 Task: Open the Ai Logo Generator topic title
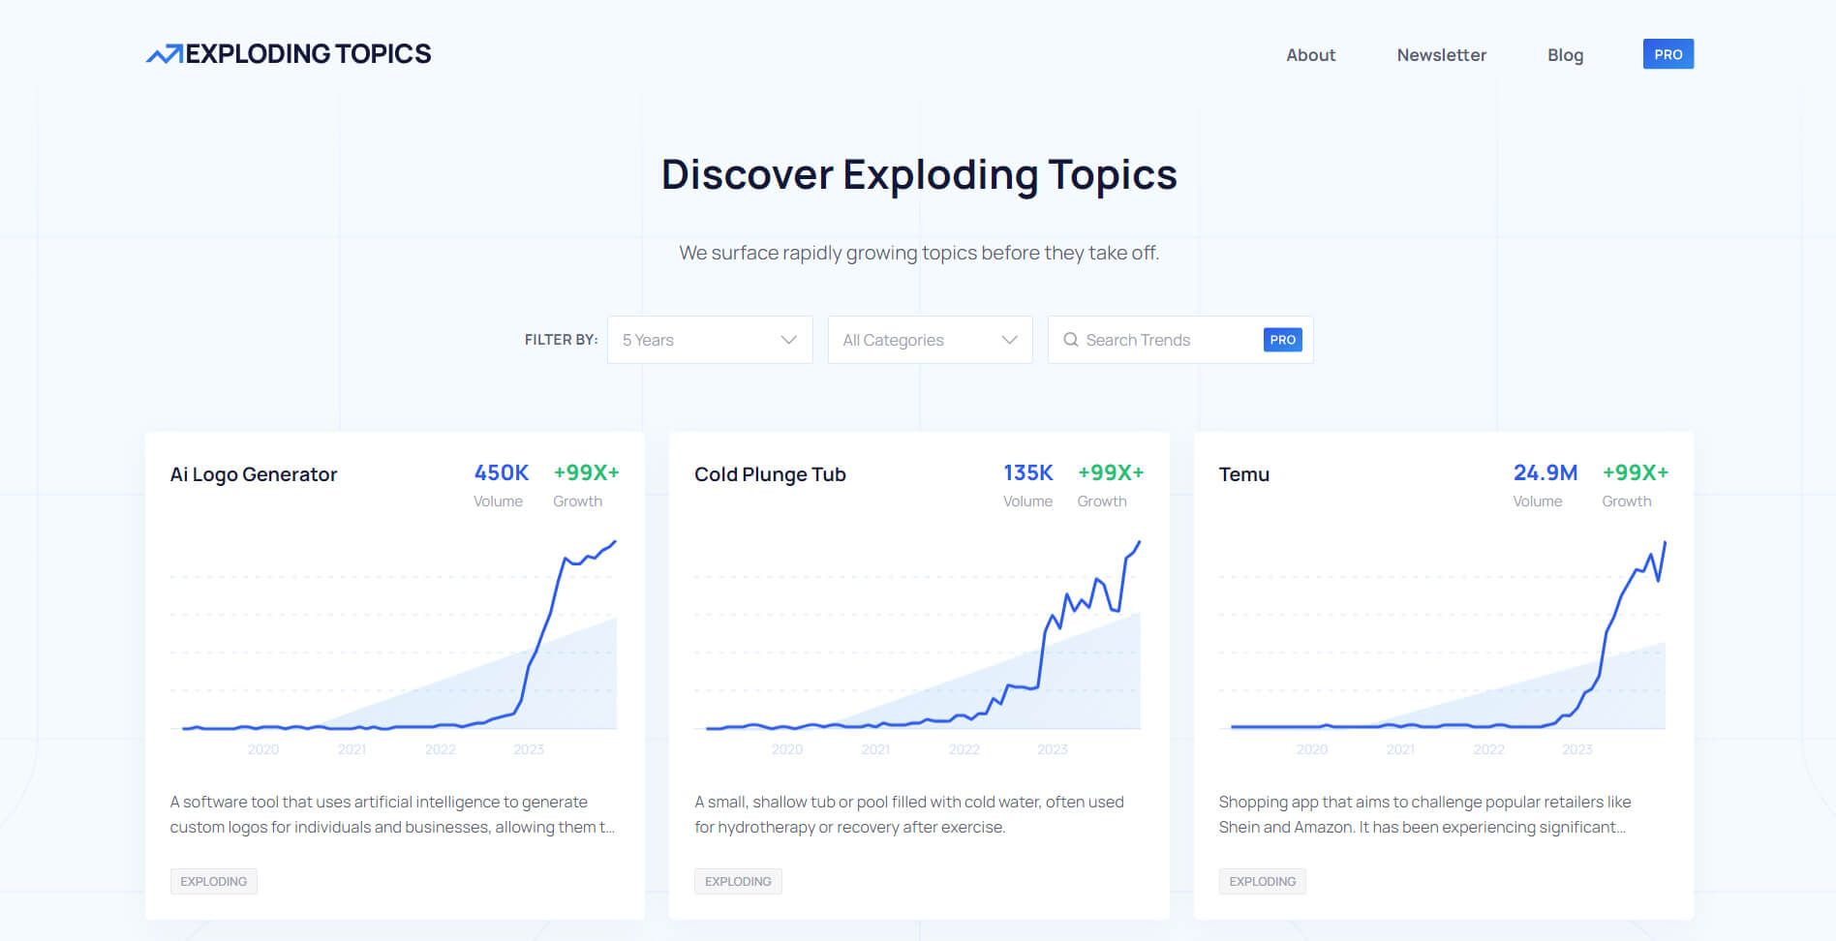[x=254, y=474]
